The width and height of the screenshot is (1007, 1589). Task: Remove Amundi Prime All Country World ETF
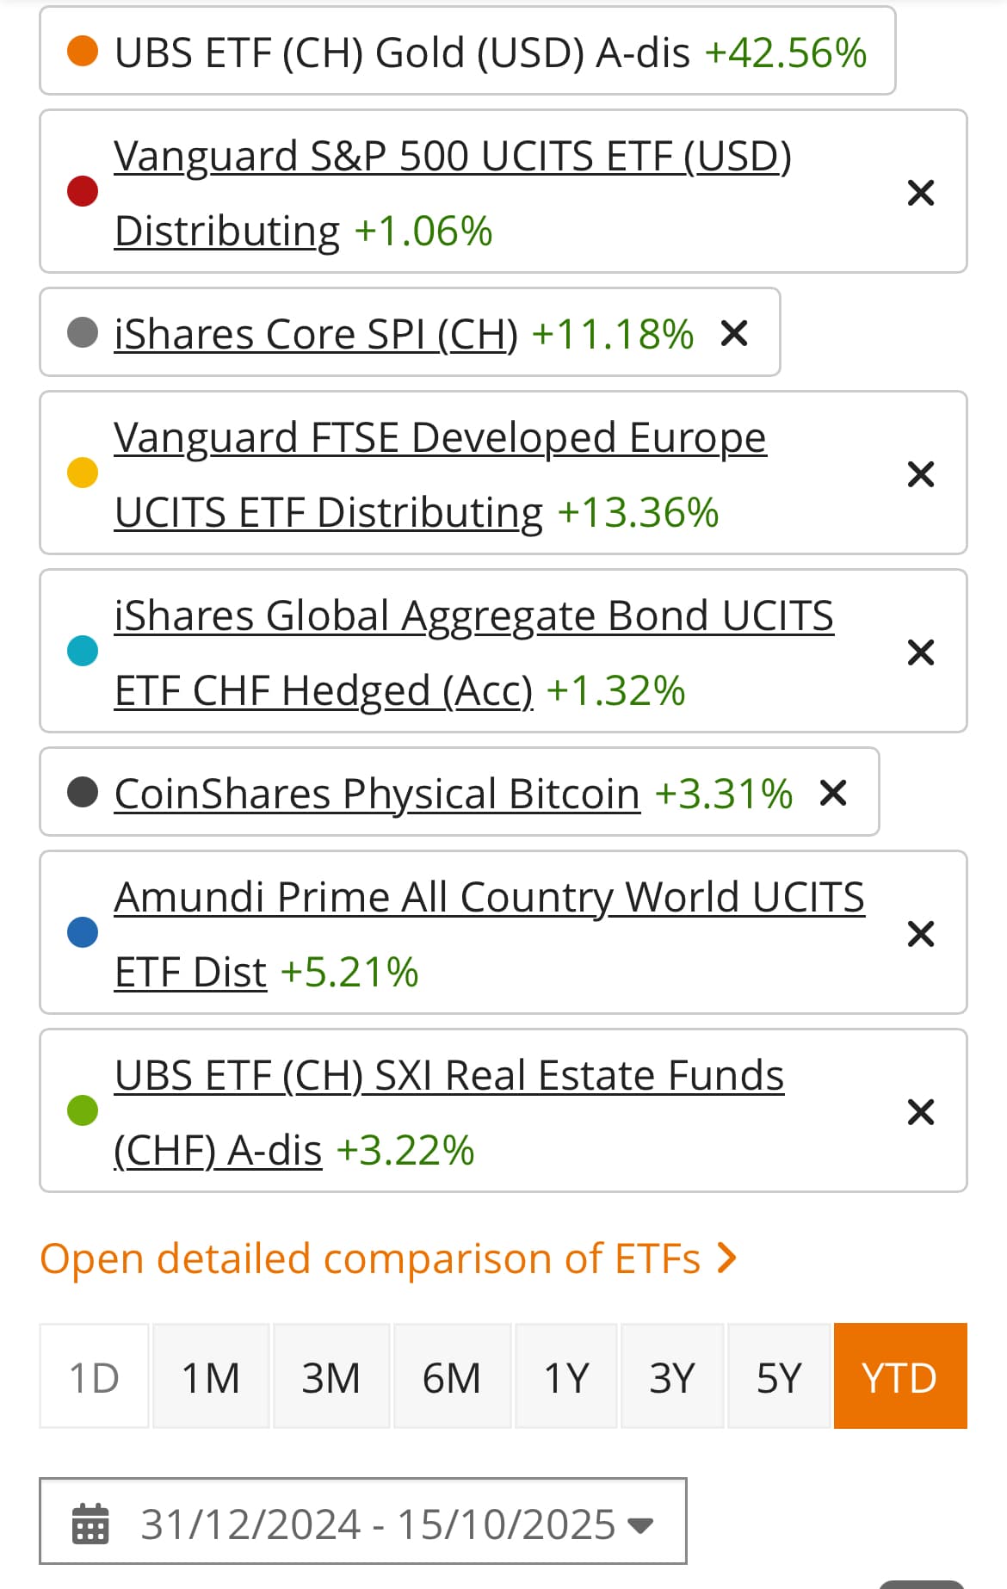[x=920, y=933]
